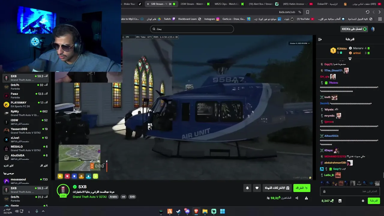Open the Blackboard Learn bookmark

tap(190, 19)
